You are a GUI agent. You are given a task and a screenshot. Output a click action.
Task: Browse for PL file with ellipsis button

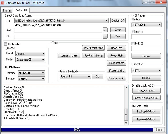point(105,36)
